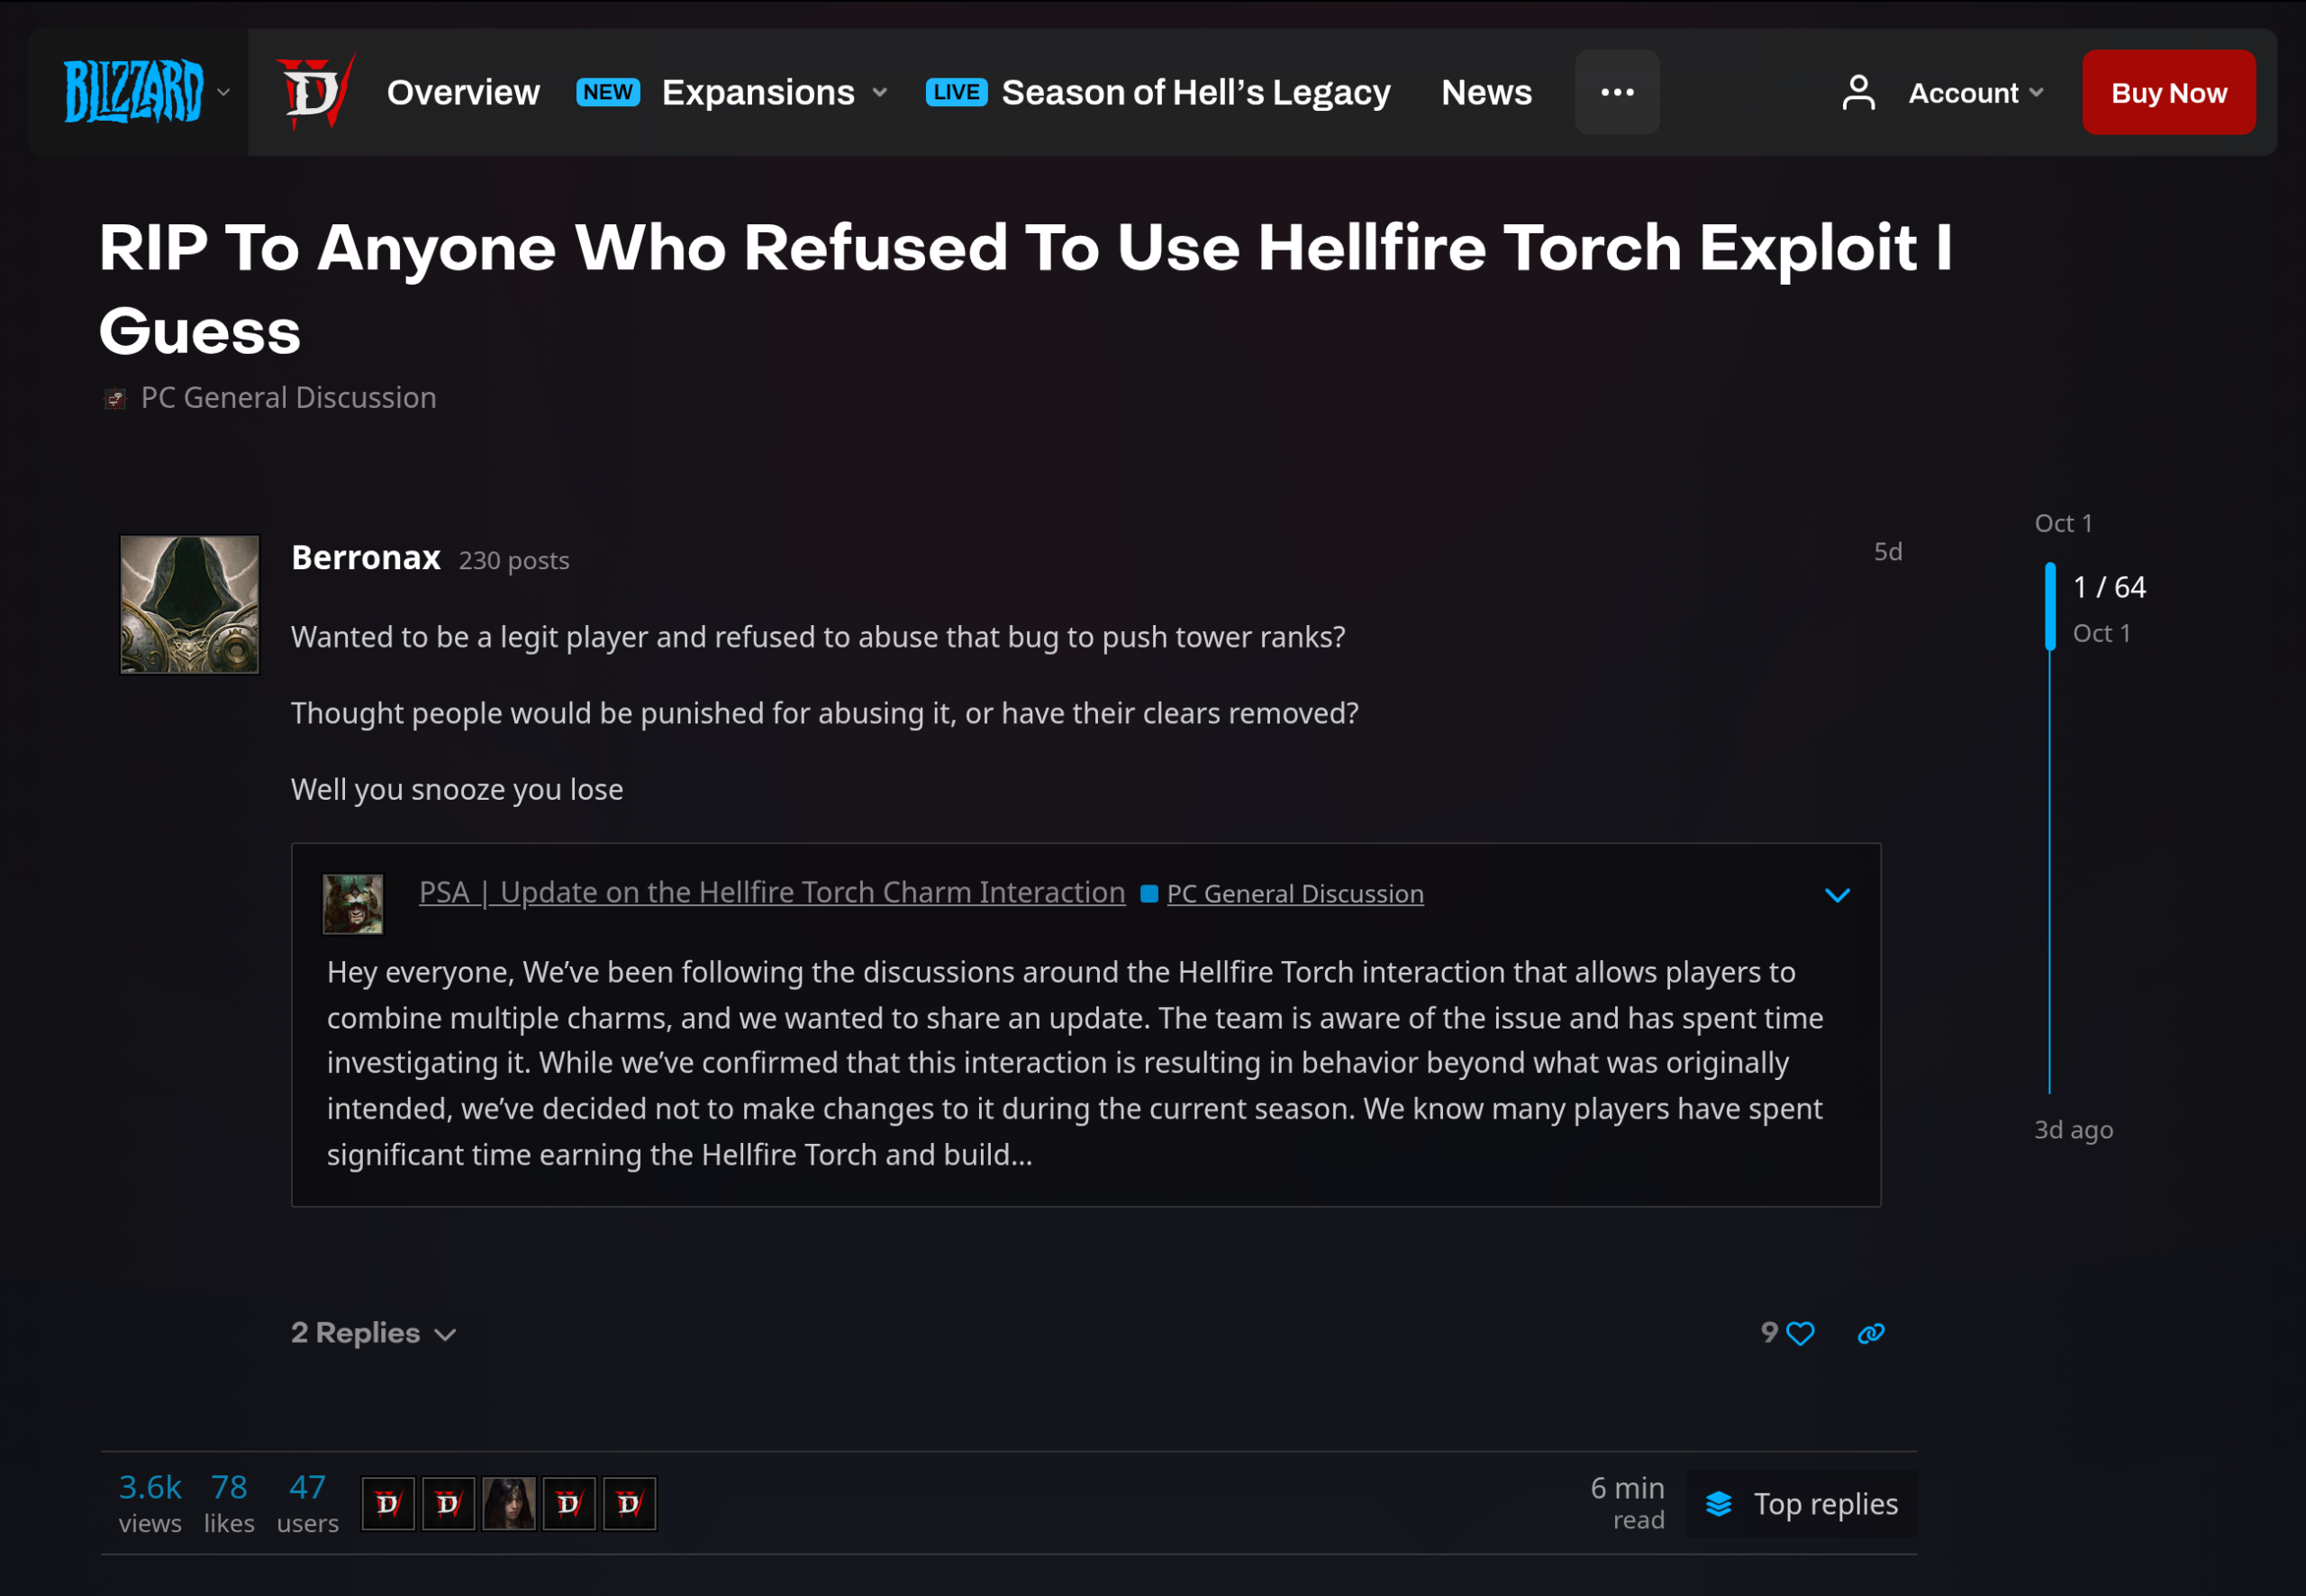Open the Account dropdown

point(1975,93)
